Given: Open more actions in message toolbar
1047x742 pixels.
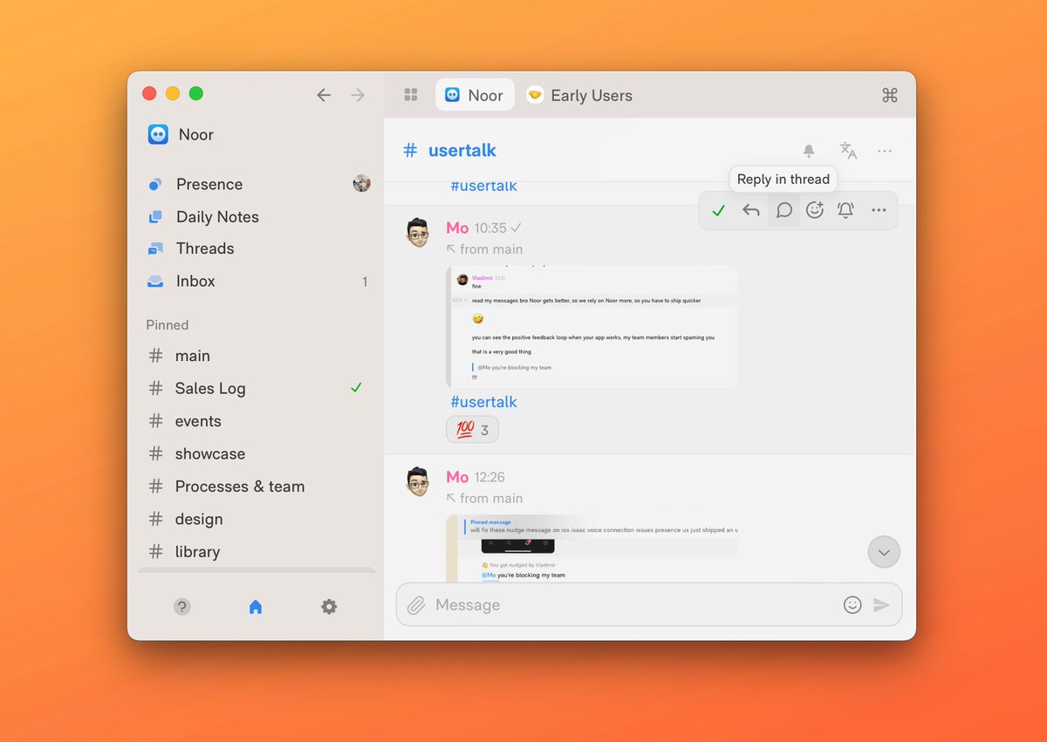Looking at the screenshot, I should pyautogui.click(x=879, y=210).
